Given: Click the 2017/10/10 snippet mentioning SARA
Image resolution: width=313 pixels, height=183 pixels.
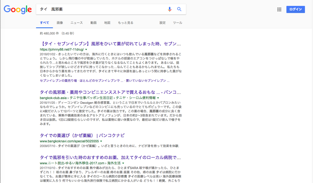Looking at the screenshot, I should click(x=110, y=174).
